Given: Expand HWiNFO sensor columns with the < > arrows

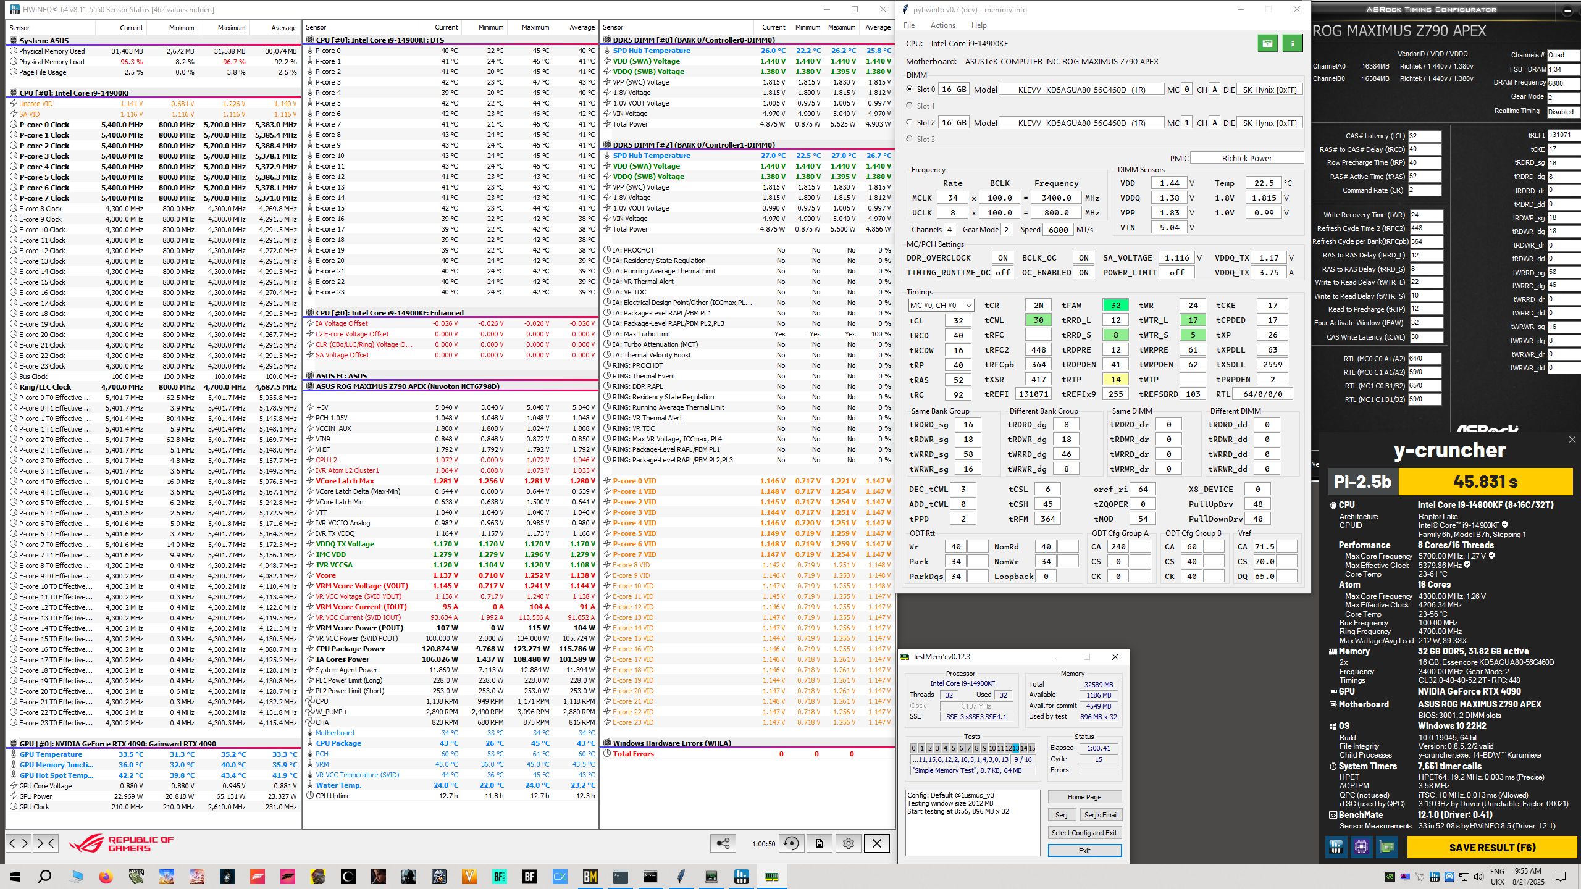Looking at the screenshot, I should (19, 843).
